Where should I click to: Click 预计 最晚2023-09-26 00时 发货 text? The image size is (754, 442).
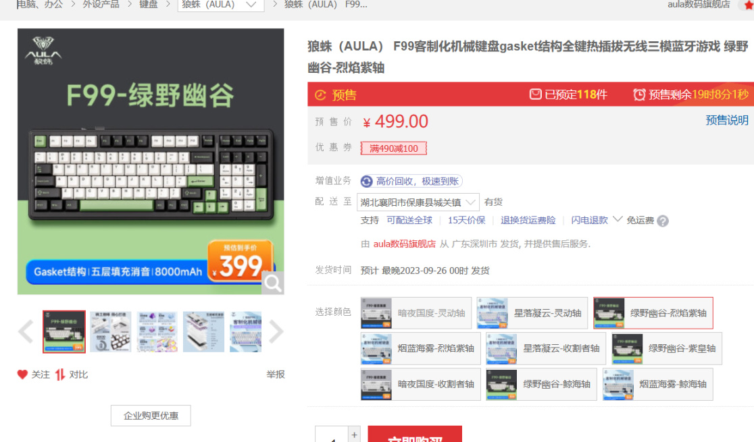(x=425, y=271)
